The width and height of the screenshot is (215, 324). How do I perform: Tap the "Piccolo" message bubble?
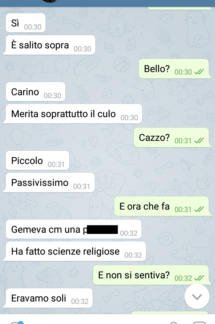pos(37,160)
